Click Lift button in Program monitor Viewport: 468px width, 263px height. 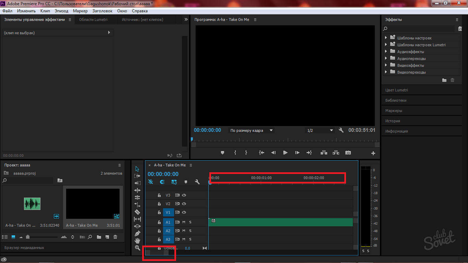(324, 153)
